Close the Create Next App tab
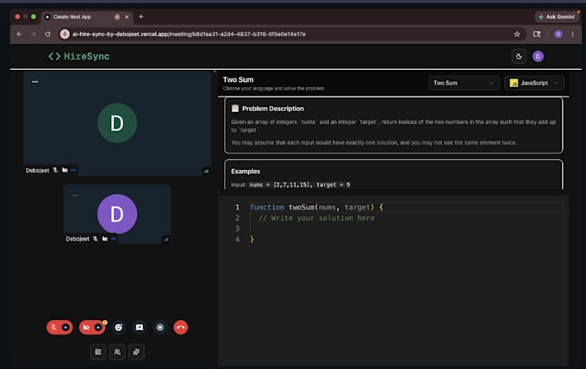The height and width of the screenshot is (369, 586). pyautogui.click(x=127, y=17)
